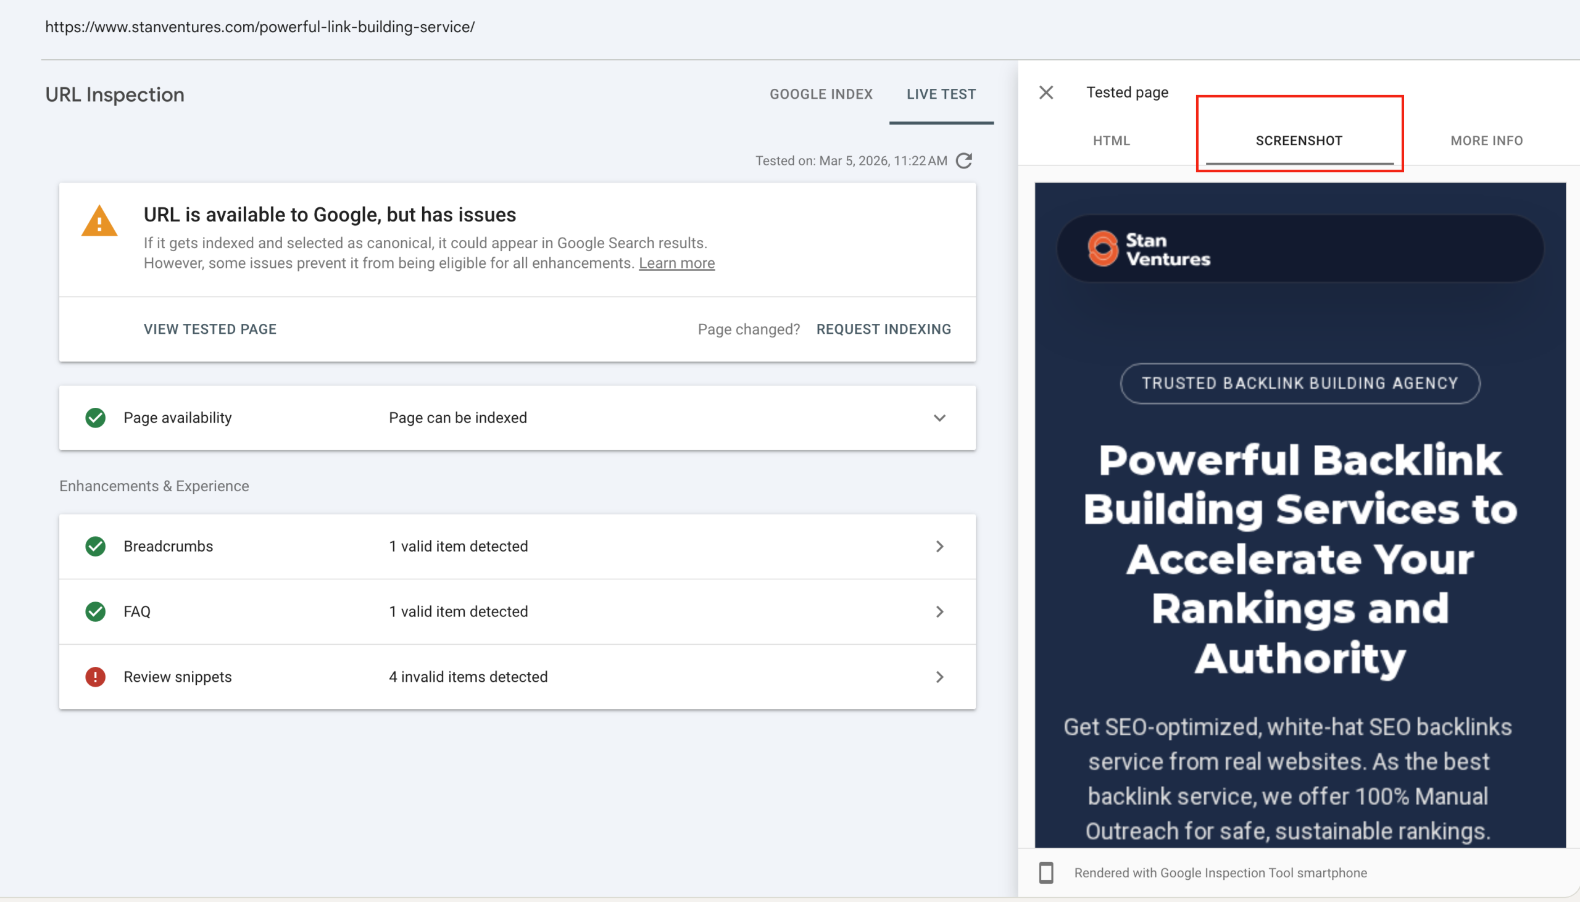Screen dimensions: 1580x902
Task: Click the green check icon beside FAQ
Action: click(x=96, y=611)
